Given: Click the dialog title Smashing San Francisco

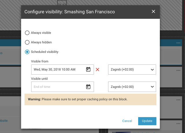Looking at the screenshot, I should (x=70, y=12).
